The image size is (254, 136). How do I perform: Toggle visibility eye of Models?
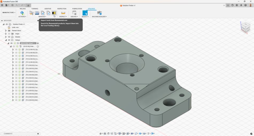pyautogui.click(x=9, y=37)
